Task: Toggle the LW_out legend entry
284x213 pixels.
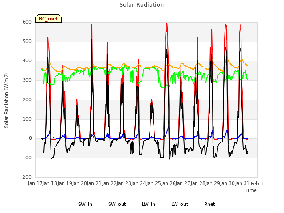Action: [x=175, y=204]
